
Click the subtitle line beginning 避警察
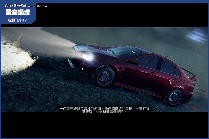[x=104, y=112]
